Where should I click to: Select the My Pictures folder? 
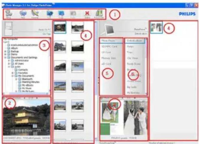pyautogui.click(x=26, y=91)
